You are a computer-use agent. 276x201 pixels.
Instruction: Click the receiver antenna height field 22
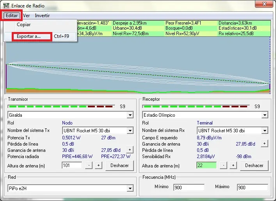click(x=207, y=165)
